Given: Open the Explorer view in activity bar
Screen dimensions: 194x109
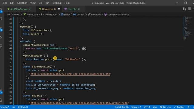Looking at the screenshot, I should (1, 10).
